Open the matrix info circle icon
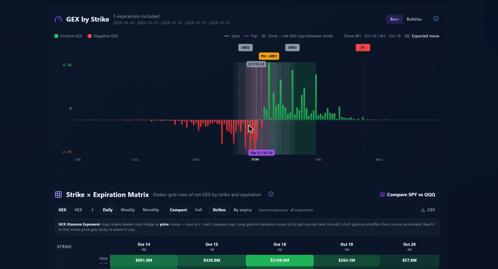 coord(271,194)
